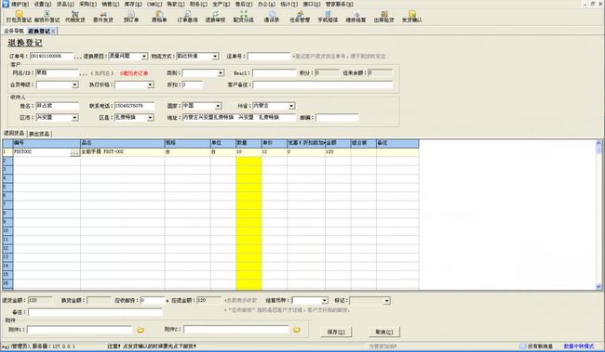Click the 取消 button
605x352 pixels.
click(384, 332)
